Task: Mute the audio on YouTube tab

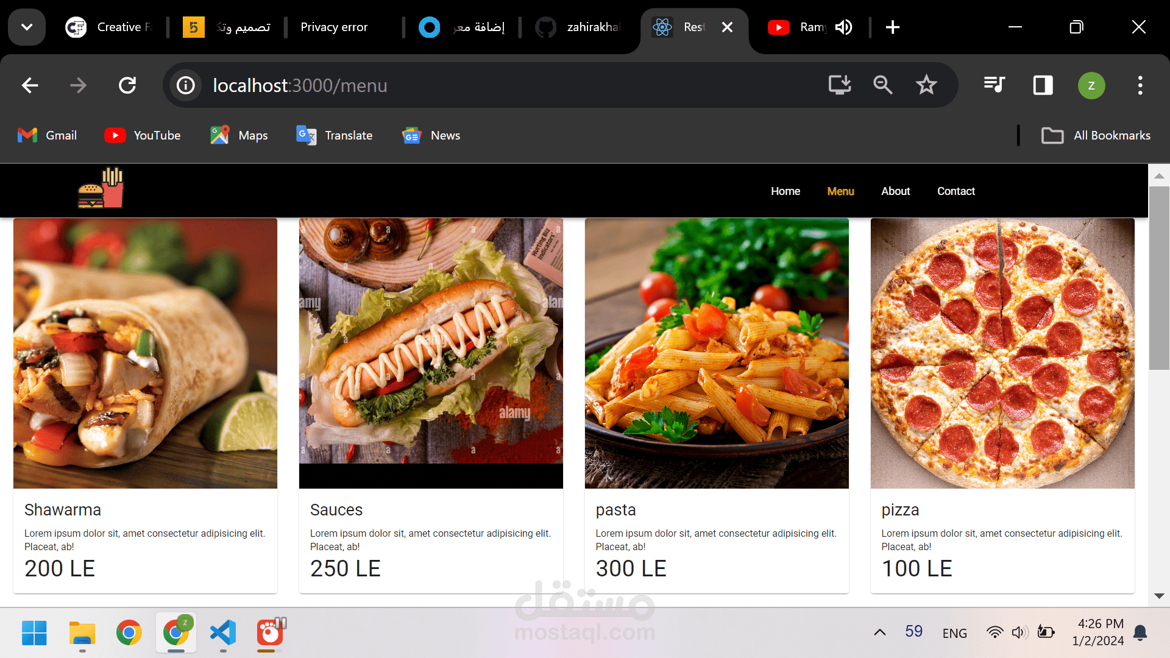Action: [844, 27]
